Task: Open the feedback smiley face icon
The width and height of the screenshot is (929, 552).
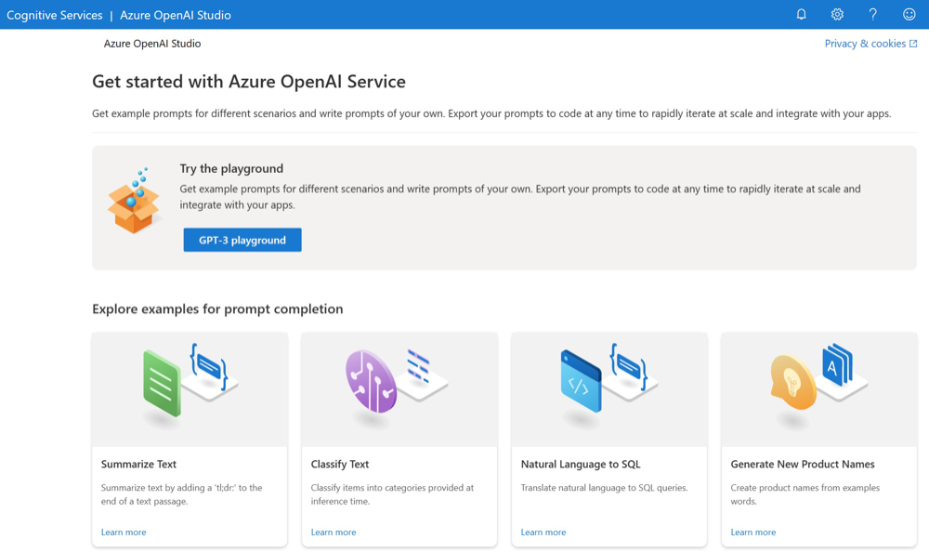Action: tap(909, 14)
